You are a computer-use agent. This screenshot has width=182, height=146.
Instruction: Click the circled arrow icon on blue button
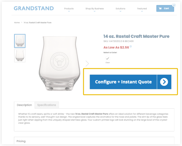tap(164, 82)
